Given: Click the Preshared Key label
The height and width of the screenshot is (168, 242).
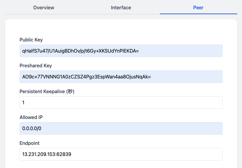Looking at the screenshot, I should (36, 66).
